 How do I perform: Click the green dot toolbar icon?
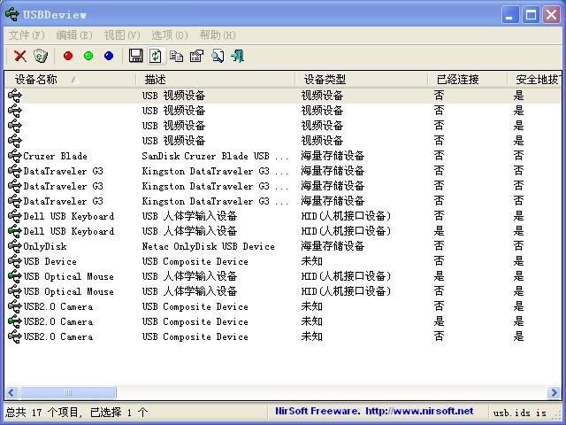[88, 56]
